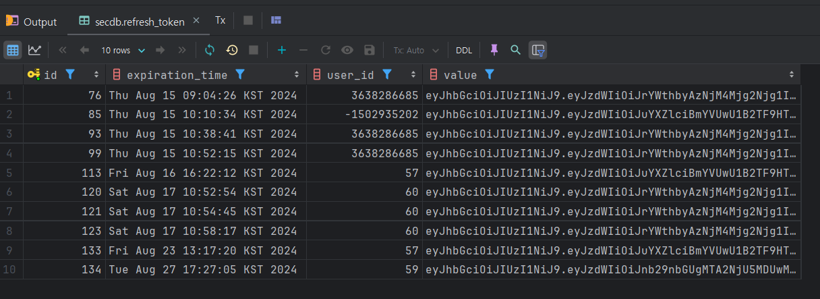Click the stop loading square in grid toolbar

point(254,50)
